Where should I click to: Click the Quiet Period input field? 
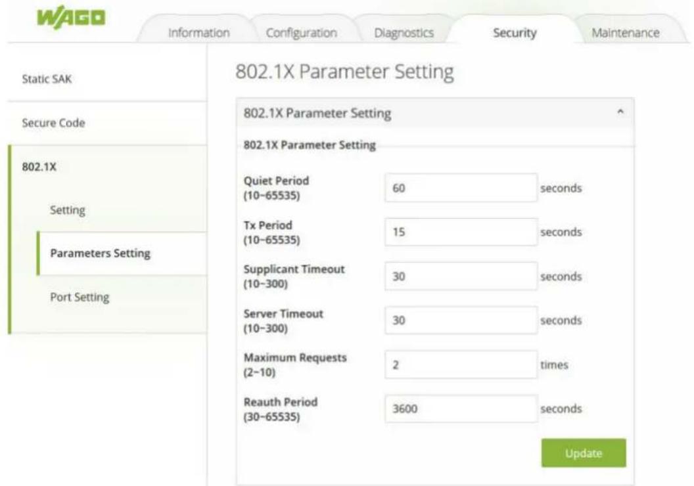pos(461,188)
